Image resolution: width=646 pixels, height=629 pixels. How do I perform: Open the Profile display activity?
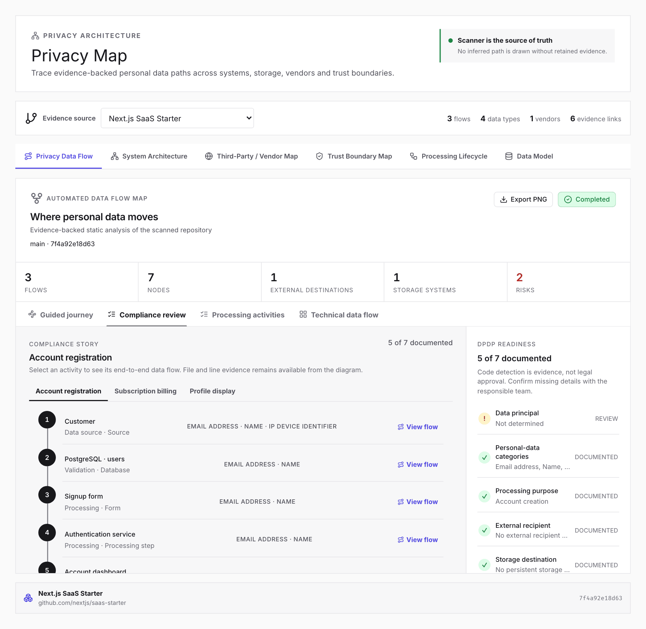[x=212, y=391]
